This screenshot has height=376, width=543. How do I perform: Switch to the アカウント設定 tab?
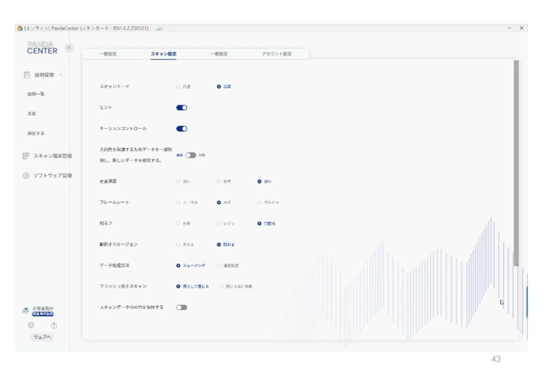tap(276, 54)
